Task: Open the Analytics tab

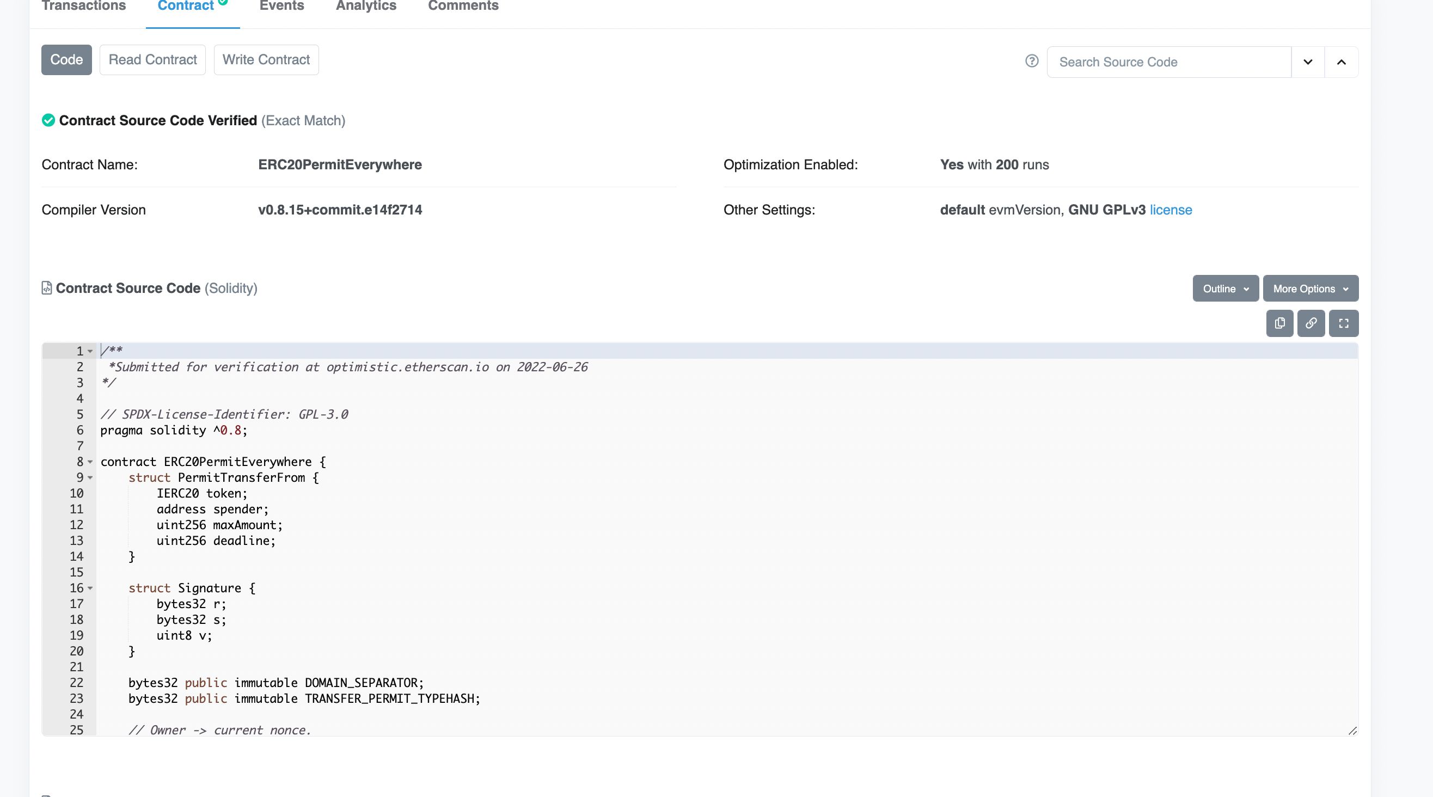Action: coord(366,5)
